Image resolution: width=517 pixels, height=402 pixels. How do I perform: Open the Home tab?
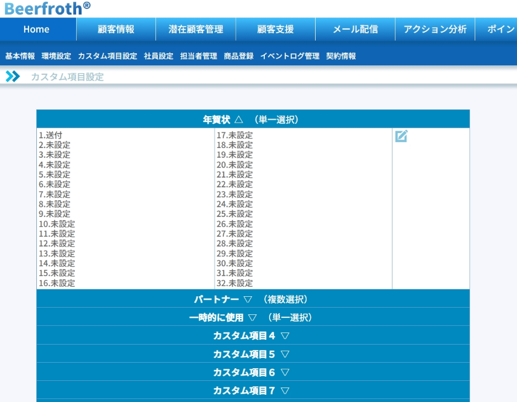tap(36, 29)
